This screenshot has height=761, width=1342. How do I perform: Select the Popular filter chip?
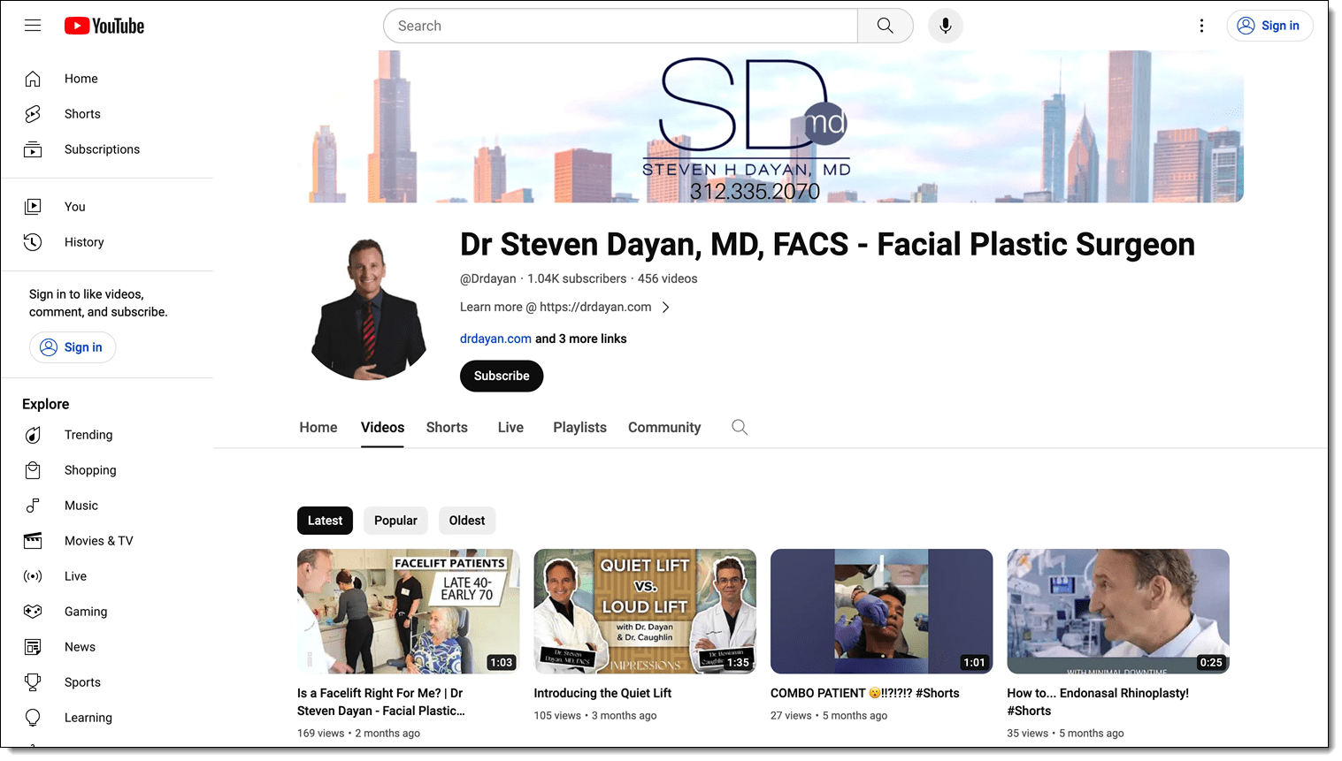tap(395, 521)
